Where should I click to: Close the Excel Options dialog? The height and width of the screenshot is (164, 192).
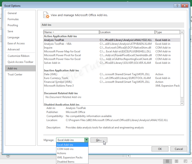click(185, 5)
